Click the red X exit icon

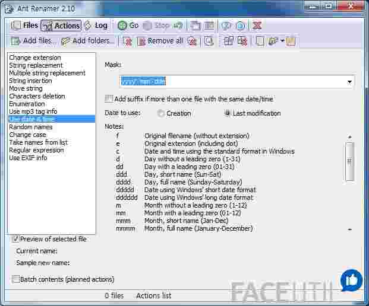[257, 26]
